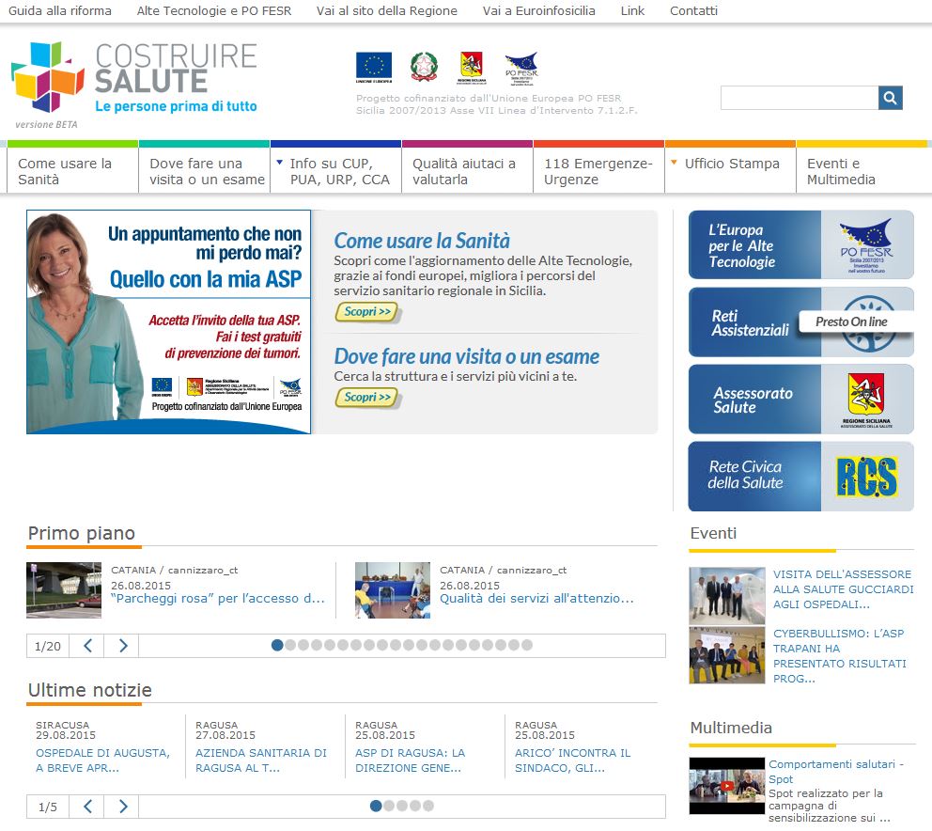Screen dimensions: 932x831
Task: Click the Regione Siciliana header logo
Action: [472, 67]
